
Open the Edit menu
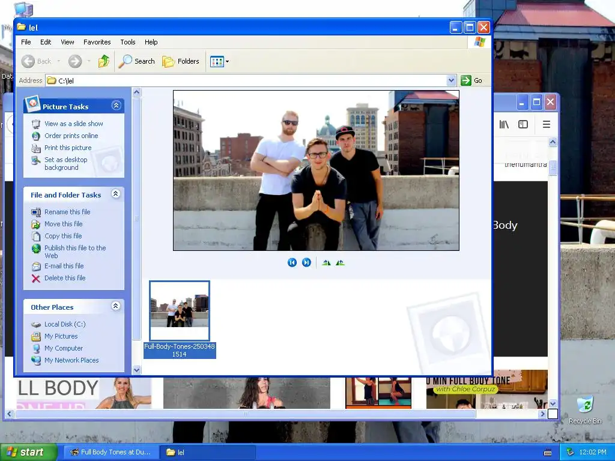(46, 42)
